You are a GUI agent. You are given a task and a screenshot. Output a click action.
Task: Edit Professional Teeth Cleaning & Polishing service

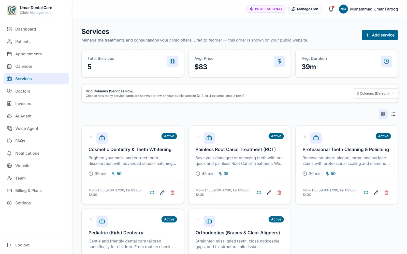click(x=376, y=193)
